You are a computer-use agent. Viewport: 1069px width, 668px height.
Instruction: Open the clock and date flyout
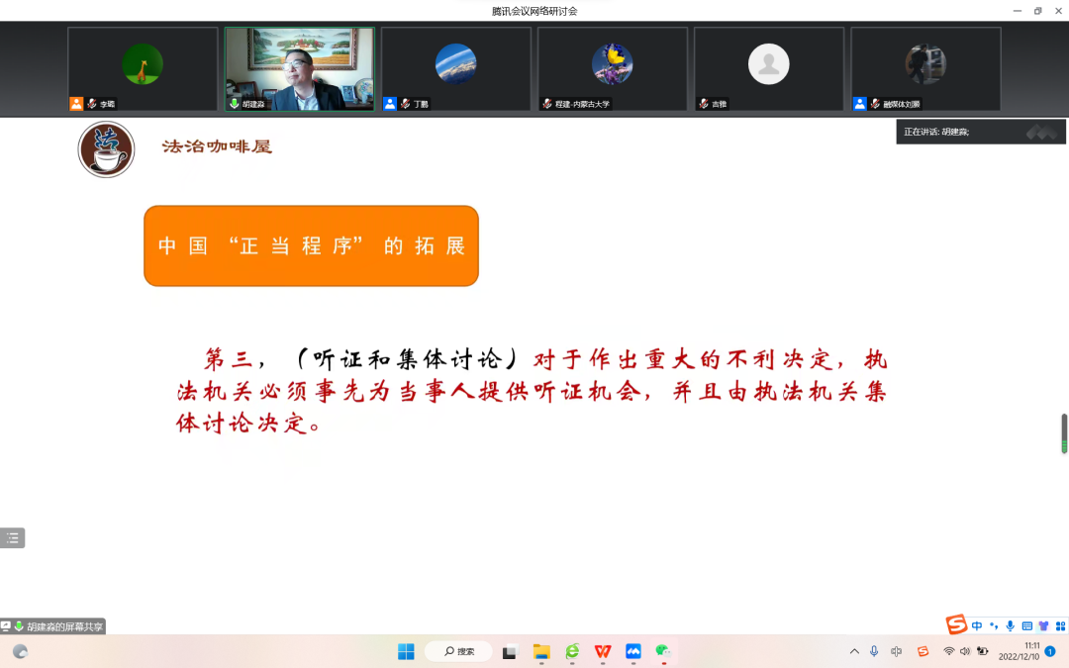click(1019, 651)
